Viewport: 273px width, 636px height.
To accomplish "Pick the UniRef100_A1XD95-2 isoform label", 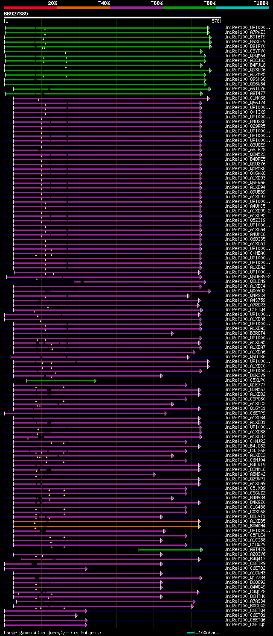I will [247, 211].
